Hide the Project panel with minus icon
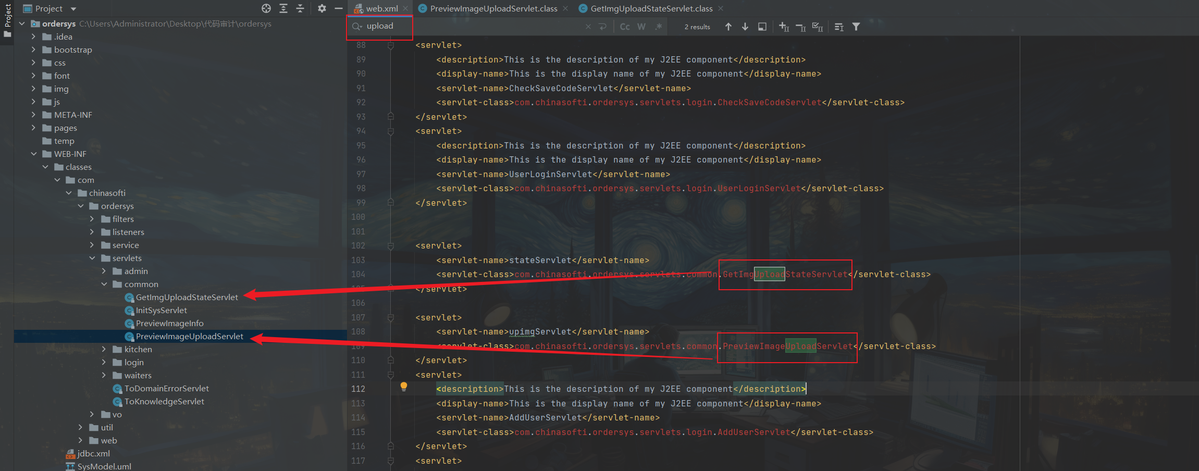Screen dimensions: 1199x471 338,8
